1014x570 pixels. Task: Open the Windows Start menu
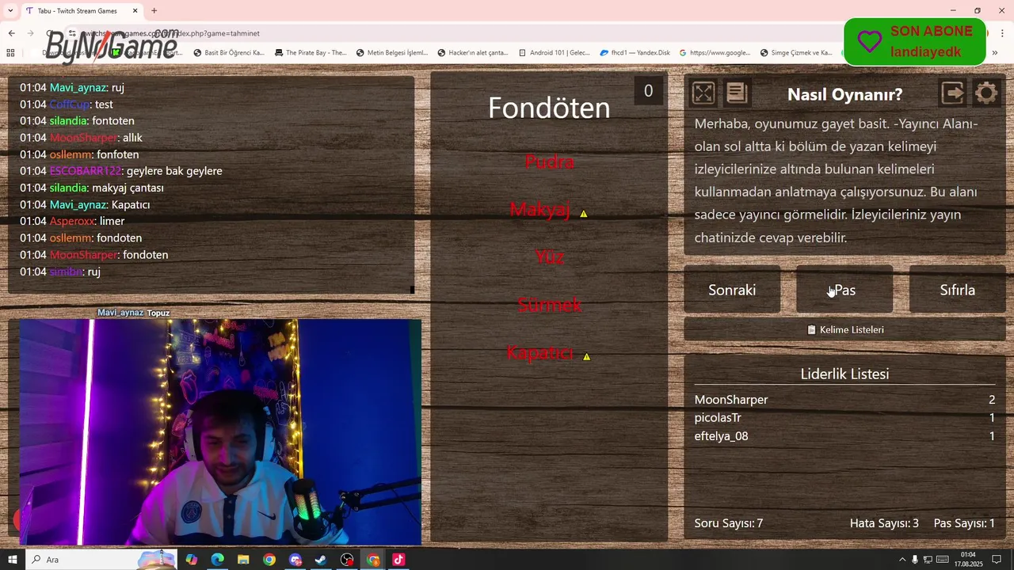pyautogui.click(x=13, y=560)
